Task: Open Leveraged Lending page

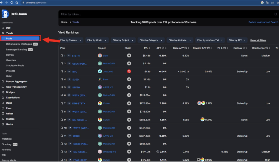Action: pos(16,49)
